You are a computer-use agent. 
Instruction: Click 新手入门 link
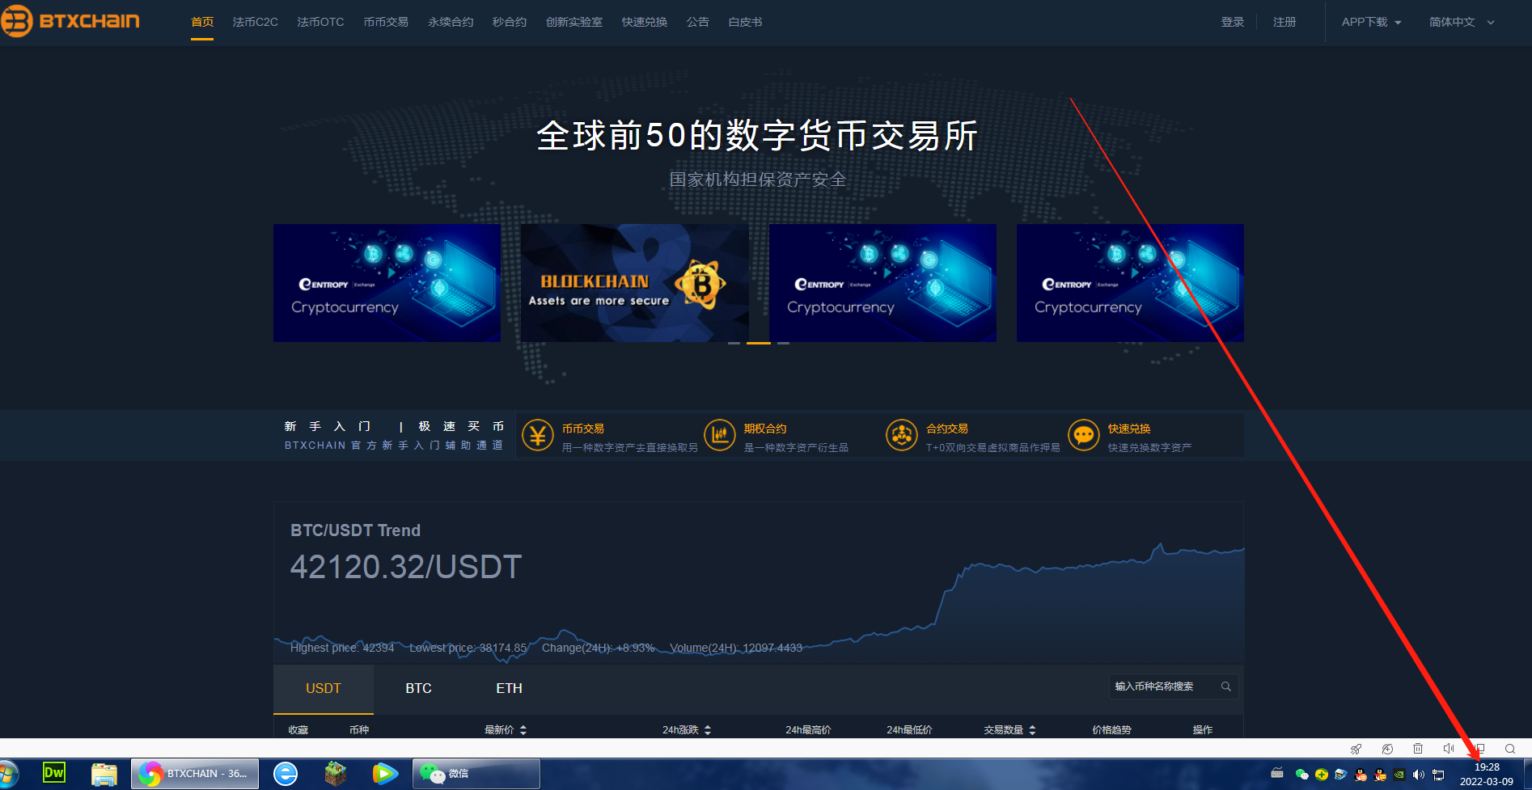pos(328,426)
